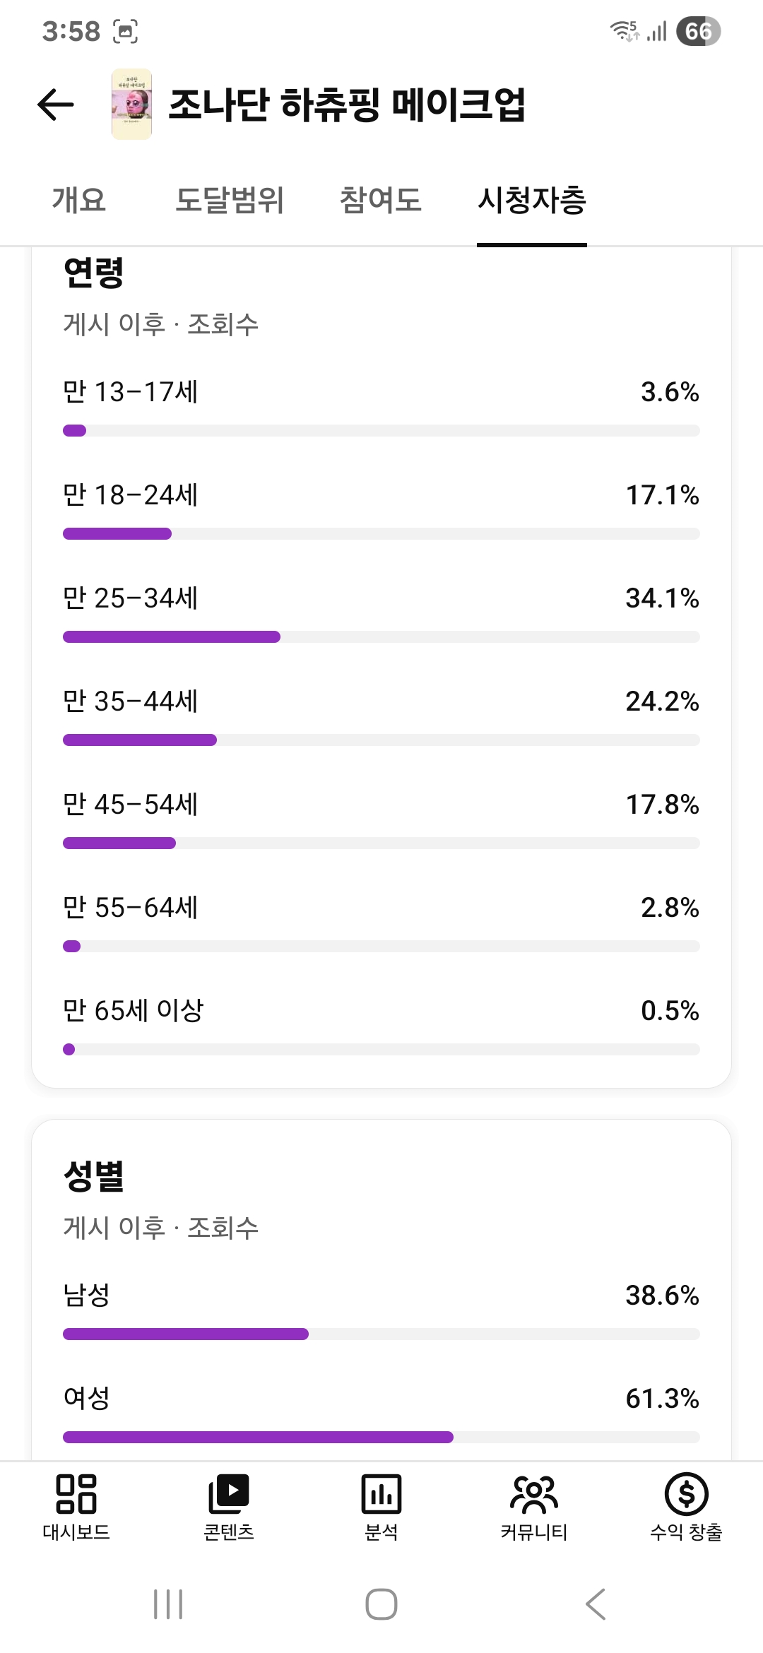This screenshot has width=763, height=1653.
Task: Tap the 성별 section heading
Action: tap(94, 1176)
